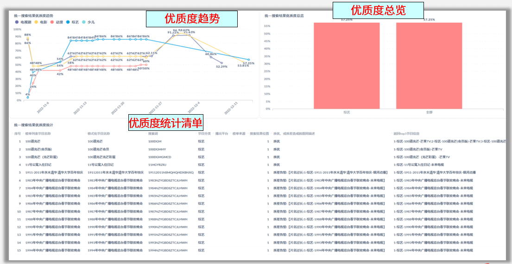Sort by 搜索词 column header
The image size is (512, 264).
pos(153,134)
